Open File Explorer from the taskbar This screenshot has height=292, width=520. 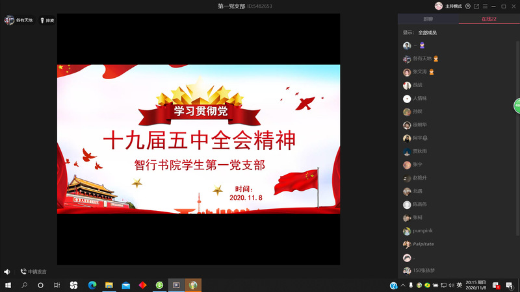tap(109, 285)
